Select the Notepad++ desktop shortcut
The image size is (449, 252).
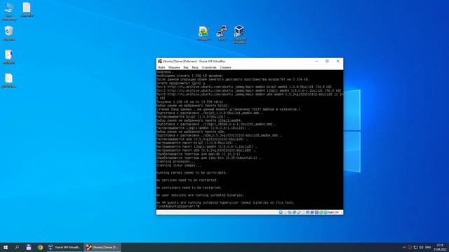[204, 33]
